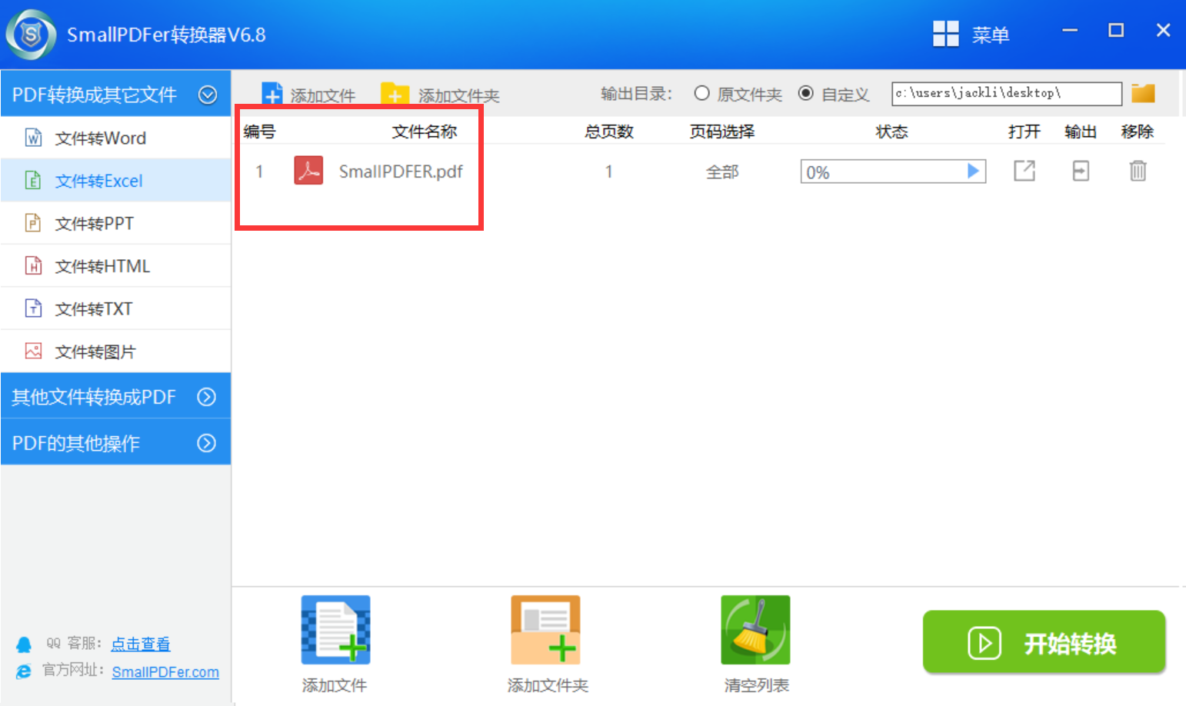The image size is (1186, 706).
Task: Click the 页码选择 column header
Action: click(x=722, y=132)
